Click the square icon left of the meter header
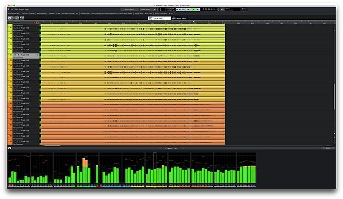 10,148
